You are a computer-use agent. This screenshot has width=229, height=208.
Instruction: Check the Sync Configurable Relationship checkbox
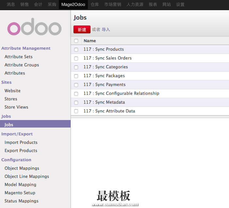point(76,94)
